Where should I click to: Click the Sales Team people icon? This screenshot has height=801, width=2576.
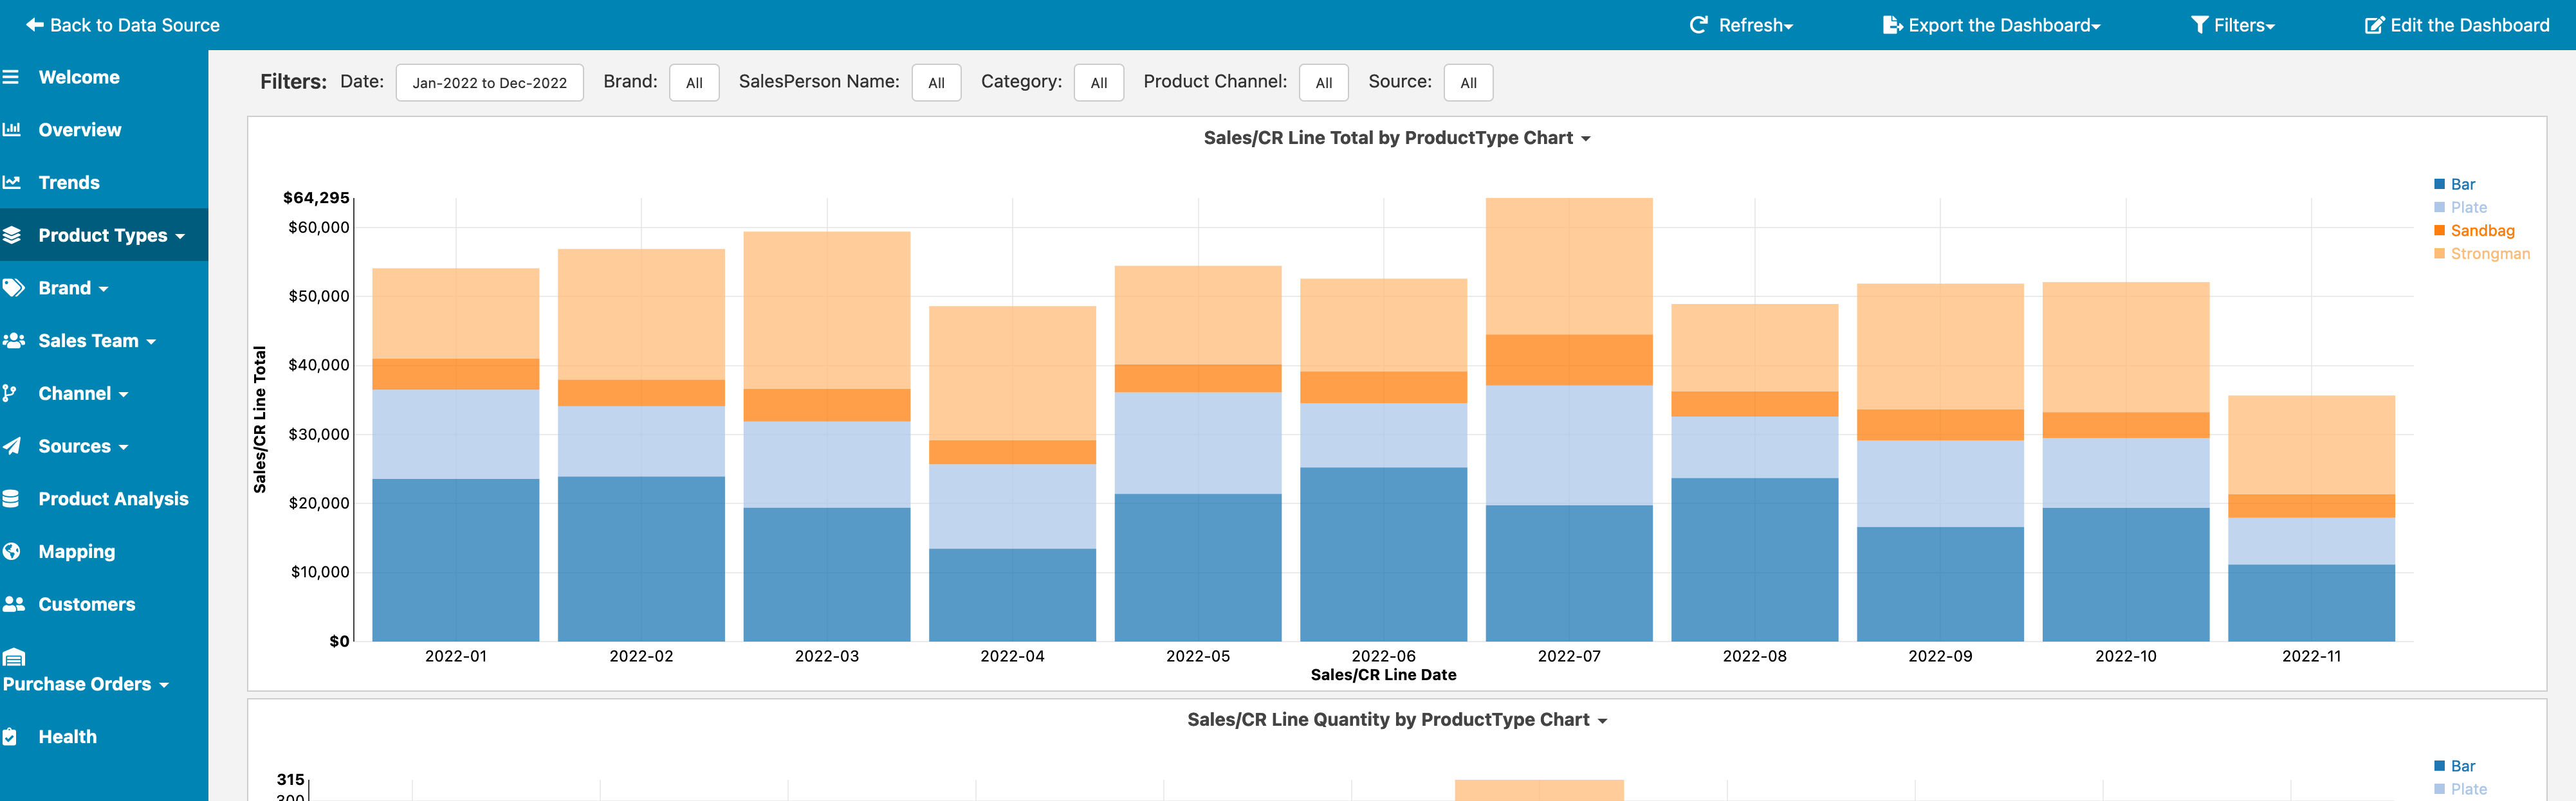click(13, 341)
